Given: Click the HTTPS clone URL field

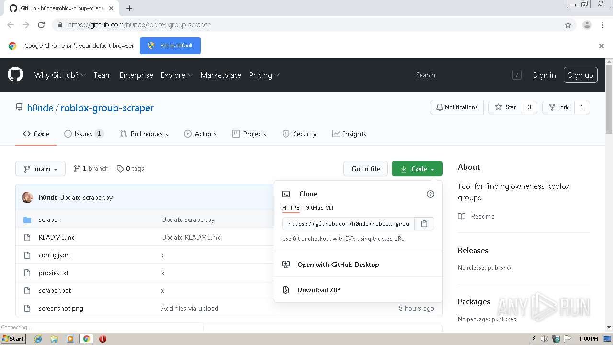Looking at the screenshot, I should tap(348, 224).
